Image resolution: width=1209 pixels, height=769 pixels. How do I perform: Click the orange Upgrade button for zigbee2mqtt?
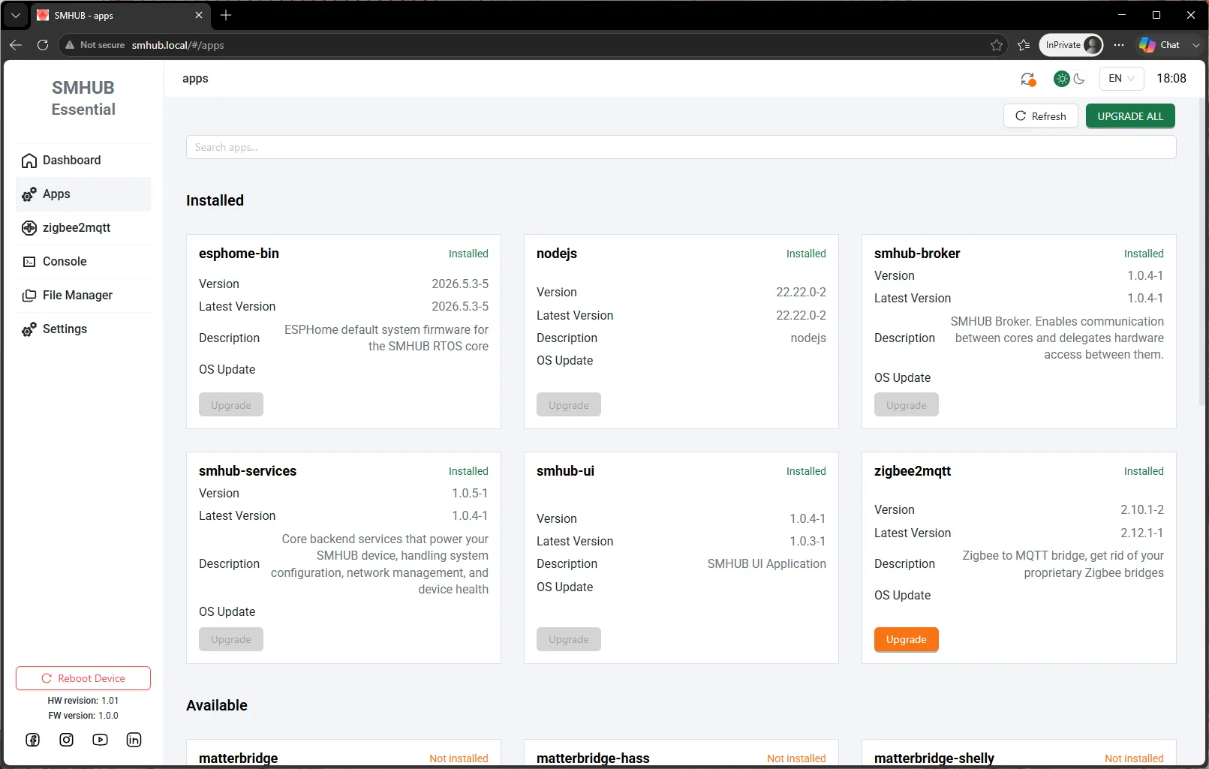click(x=907, y=640)
